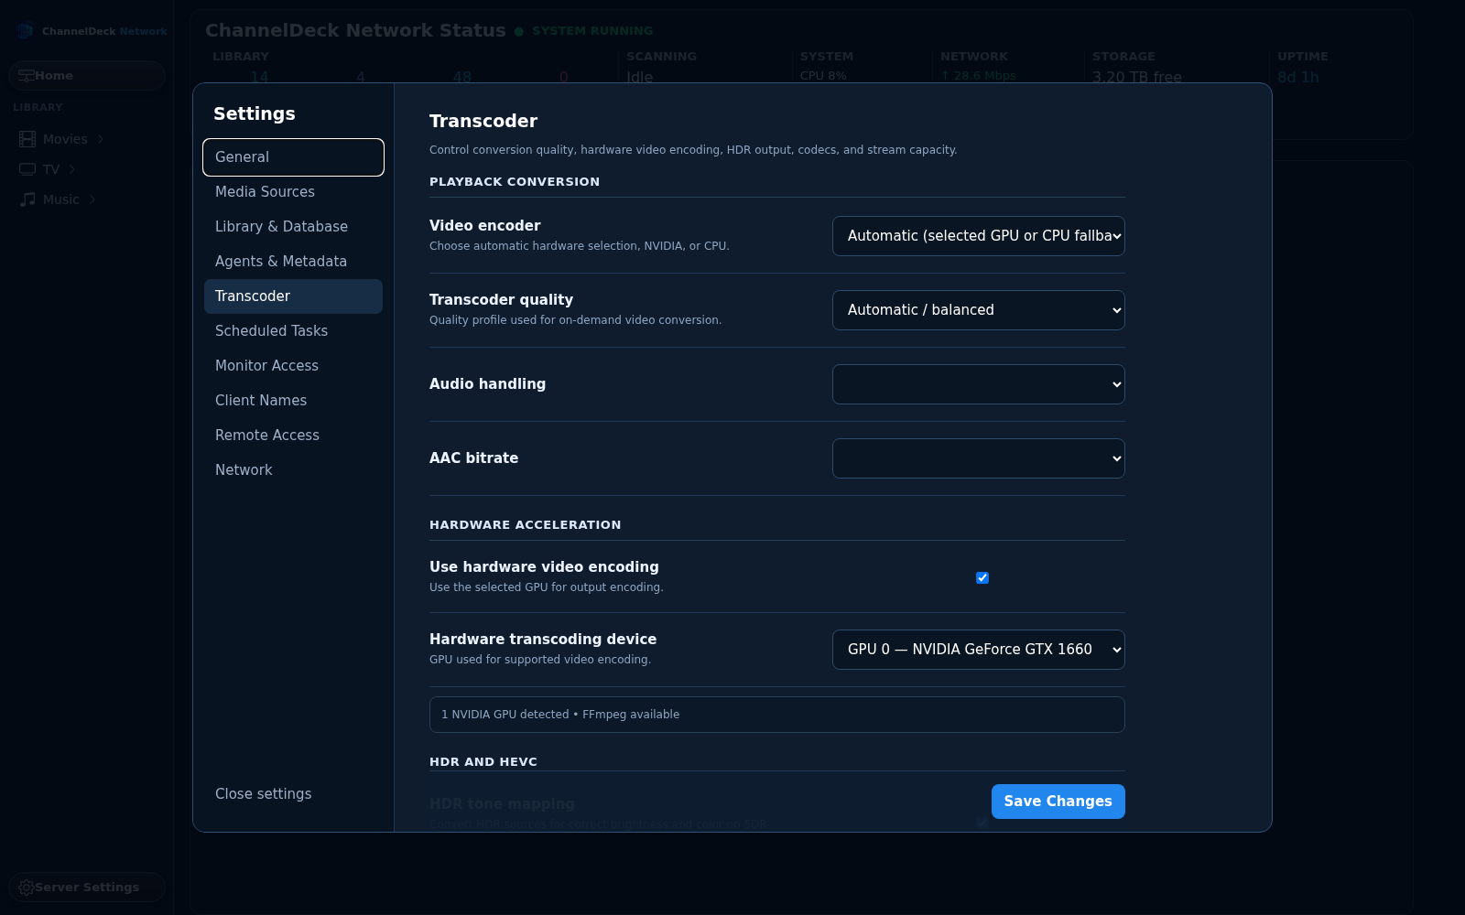1465x915 pixels.
Task: Open the Transcoder quality dropdown
Action: point(979,310)
